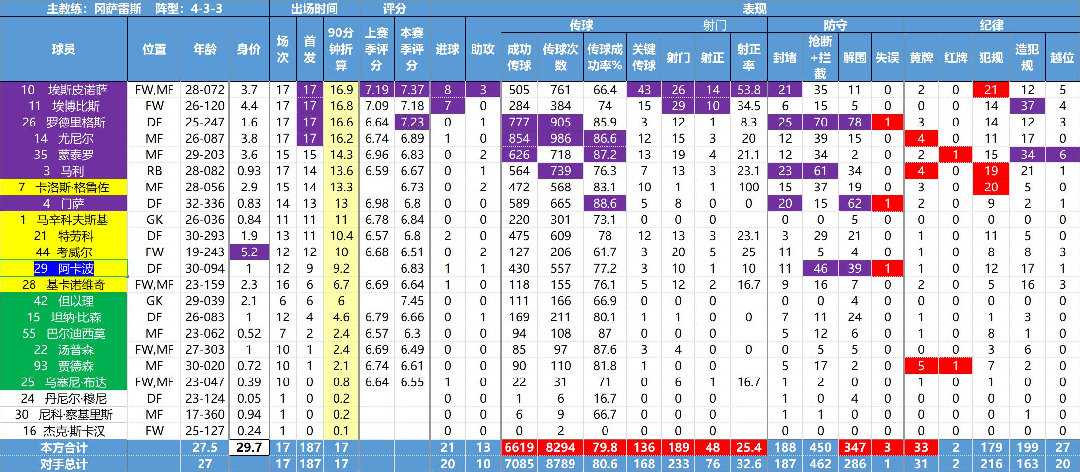Select player cell 30 尼科·察基里斯
This screenshot has height=472, width=1080.
(x=64, y=414)
